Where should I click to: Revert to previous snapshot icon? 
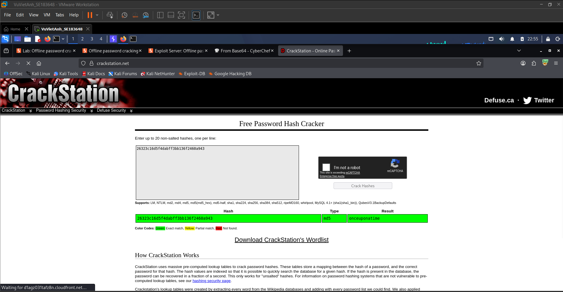point(135,15)
